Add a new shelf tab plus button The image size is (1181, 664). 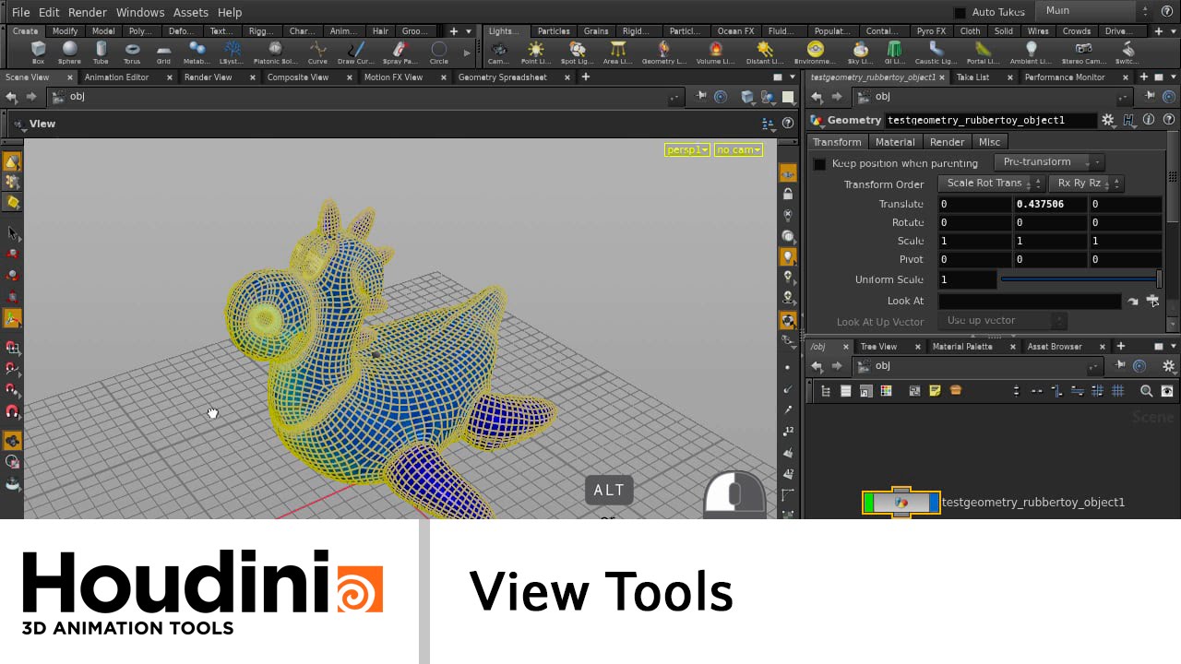tap(453, 31)
